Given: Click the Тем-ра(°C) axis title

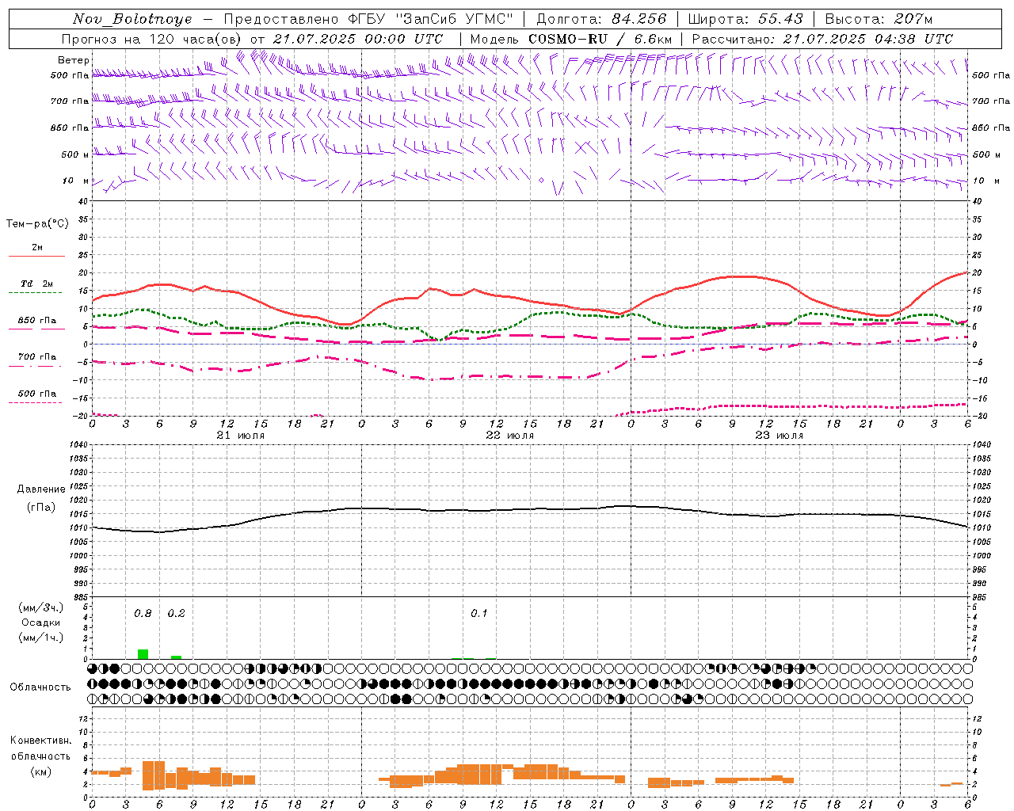Looking at the screenshot, I should [37, 224].
